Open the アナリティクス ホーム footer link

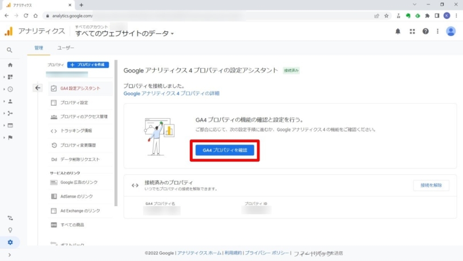click(199, 253)
